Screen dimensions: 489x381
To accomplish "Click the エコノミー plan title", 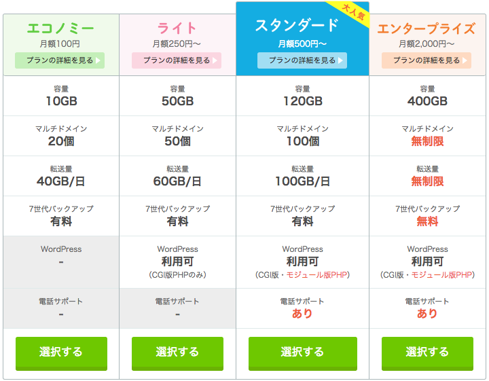I will tap(60, 29).
